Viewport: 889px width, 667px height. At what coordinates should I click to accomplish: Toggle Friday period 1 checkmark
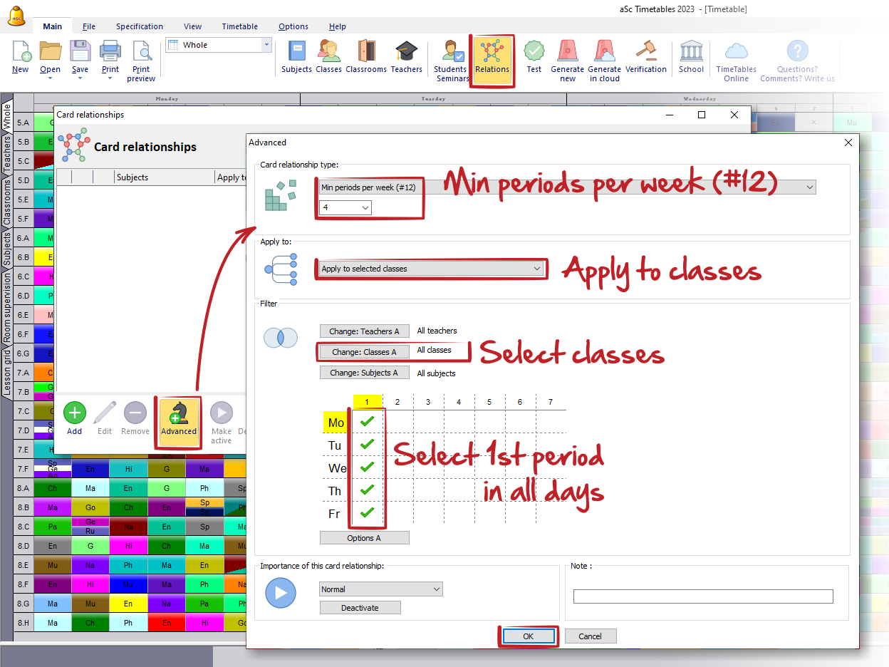(367, 513)
